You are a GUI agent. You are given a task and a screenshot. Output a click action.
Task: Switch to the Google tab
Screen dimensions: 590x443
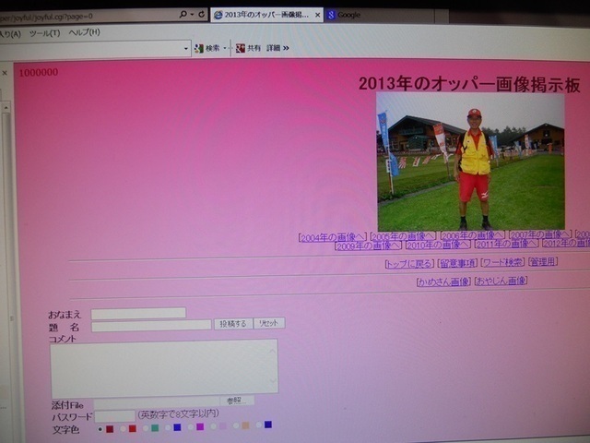[379, 15]
